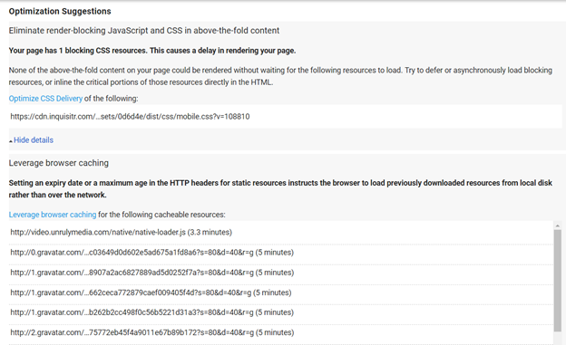
Task: Click the Leverage browser caching section heading
Action: coord(58,163)
